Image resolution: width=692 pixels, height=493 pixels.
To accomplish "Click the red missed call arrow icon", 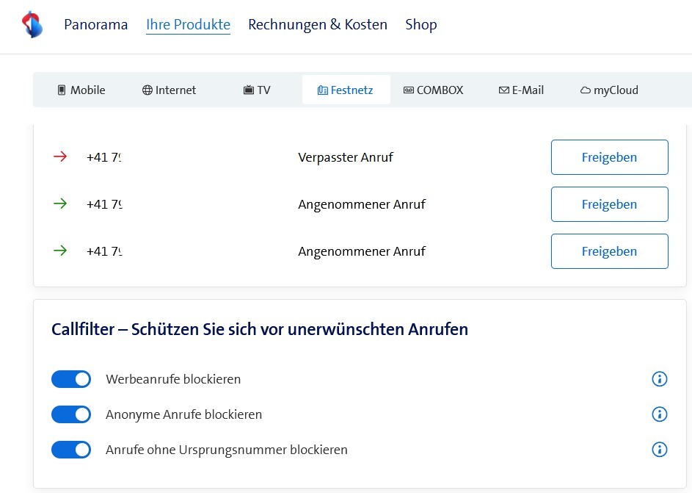I will click(x=60, y=156).
